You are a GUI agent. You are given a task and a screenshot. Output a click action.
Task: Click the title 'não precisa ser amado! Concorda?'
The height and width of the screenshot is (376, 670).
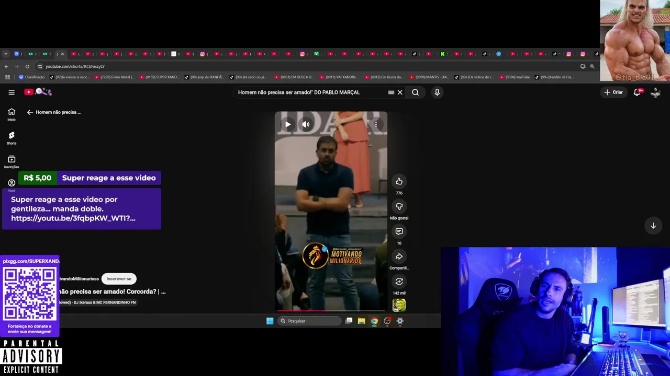[x=112, y=292]
